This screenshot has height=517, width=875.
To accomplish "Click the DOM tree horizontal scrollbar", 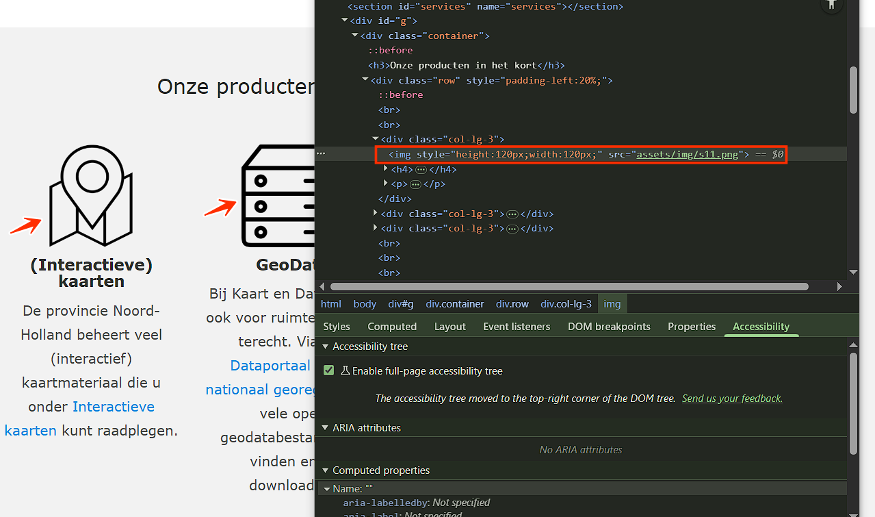I will tap(568, 287).
